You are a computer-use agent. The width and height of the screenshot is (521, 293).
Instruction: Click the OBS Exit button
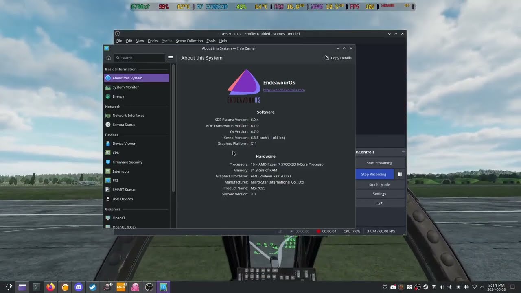click(379, 203)
